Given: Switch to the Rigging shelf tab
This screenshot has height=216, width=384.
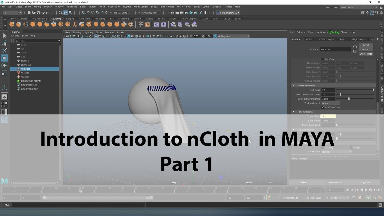Looking at the screenshot, I should click(70, 19).
